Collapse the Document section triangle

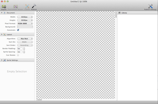coord(2,13)
